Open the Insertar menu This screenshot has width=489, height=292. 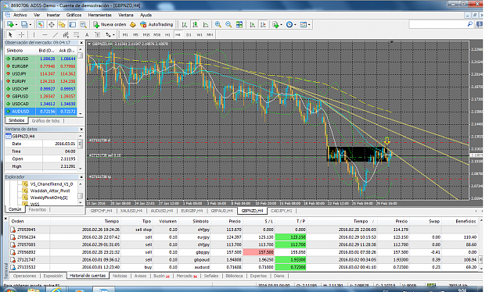click(53, 15)
